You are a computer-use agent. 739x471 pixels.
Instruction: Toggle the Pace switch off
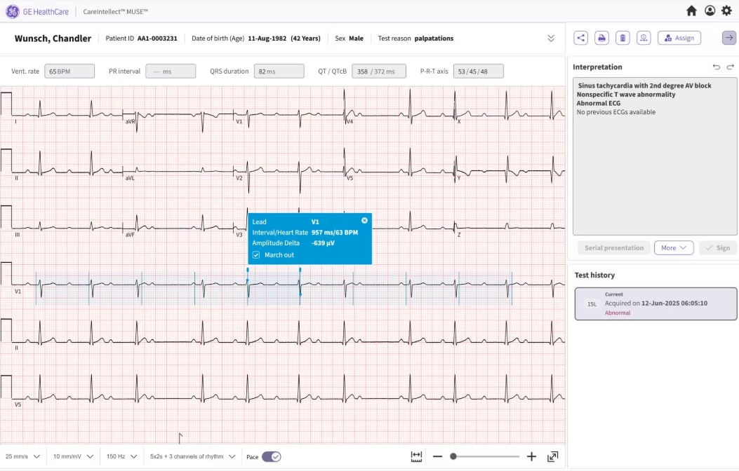coord(272,457)
